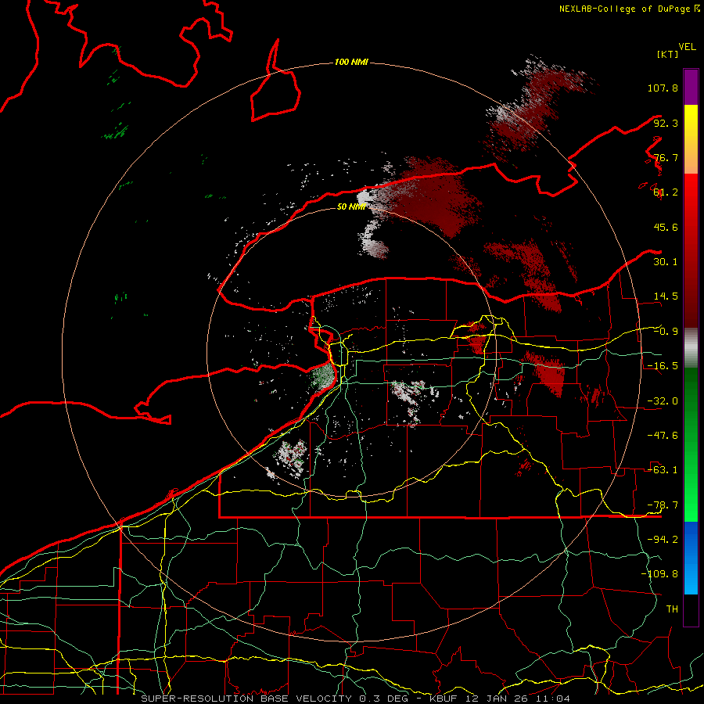
Task: Click the 76.7 velocity scale value
Action: (666, 157)
